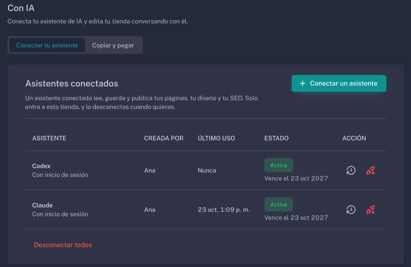Viewport: 411px width, 267px height.
Task: Click the "Ana" creator cell in Codex row
Action: tap(150, 170)
